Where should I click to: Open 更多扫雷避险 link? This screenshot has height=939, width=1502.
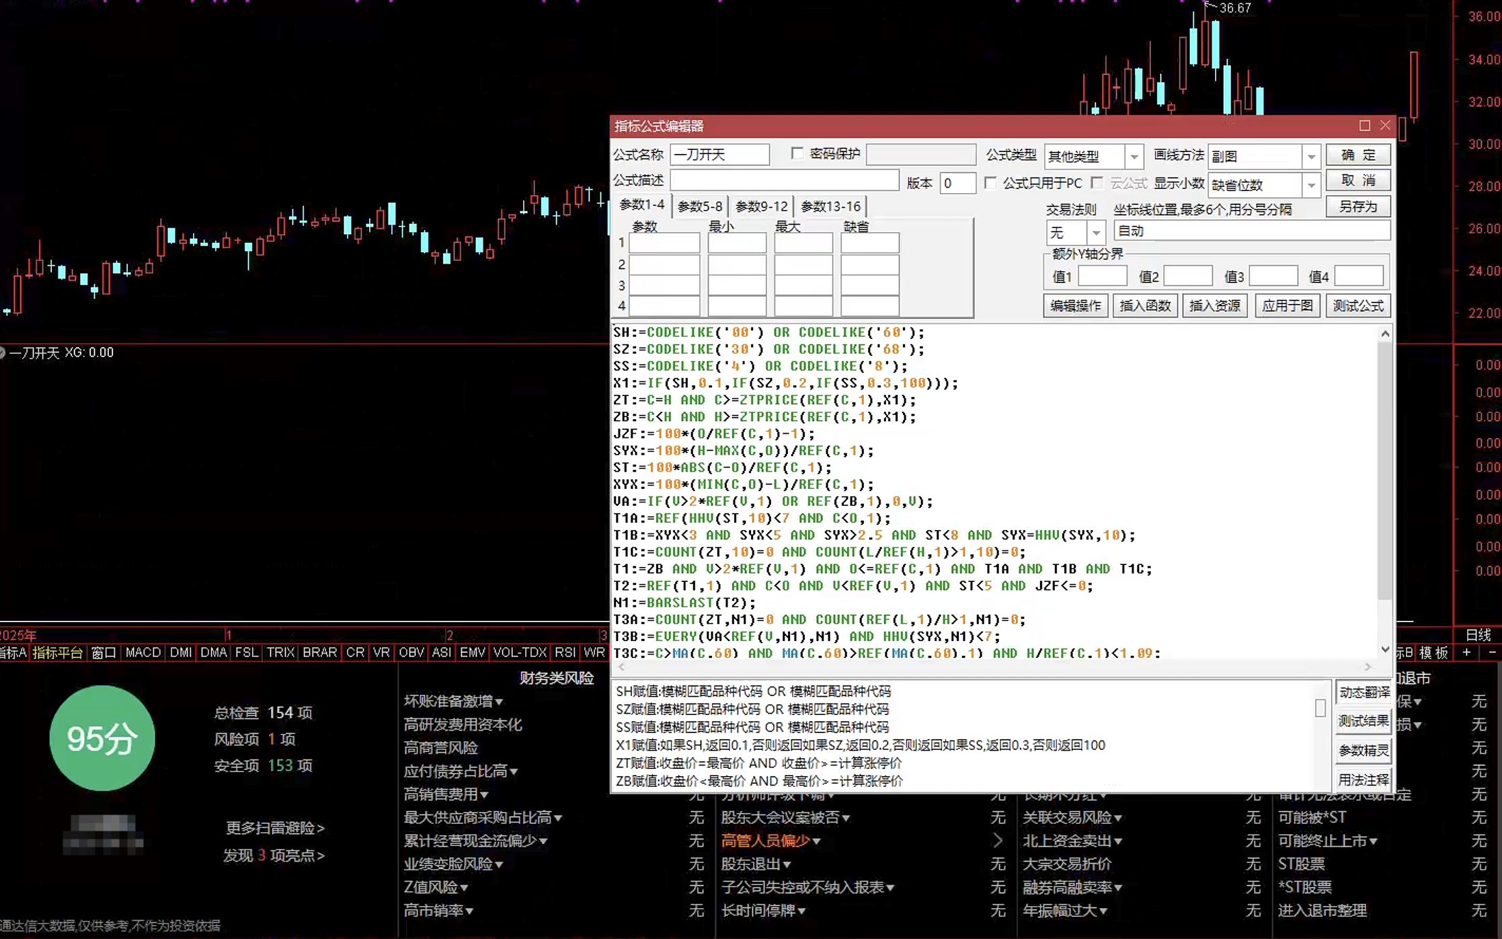point(275,828)
